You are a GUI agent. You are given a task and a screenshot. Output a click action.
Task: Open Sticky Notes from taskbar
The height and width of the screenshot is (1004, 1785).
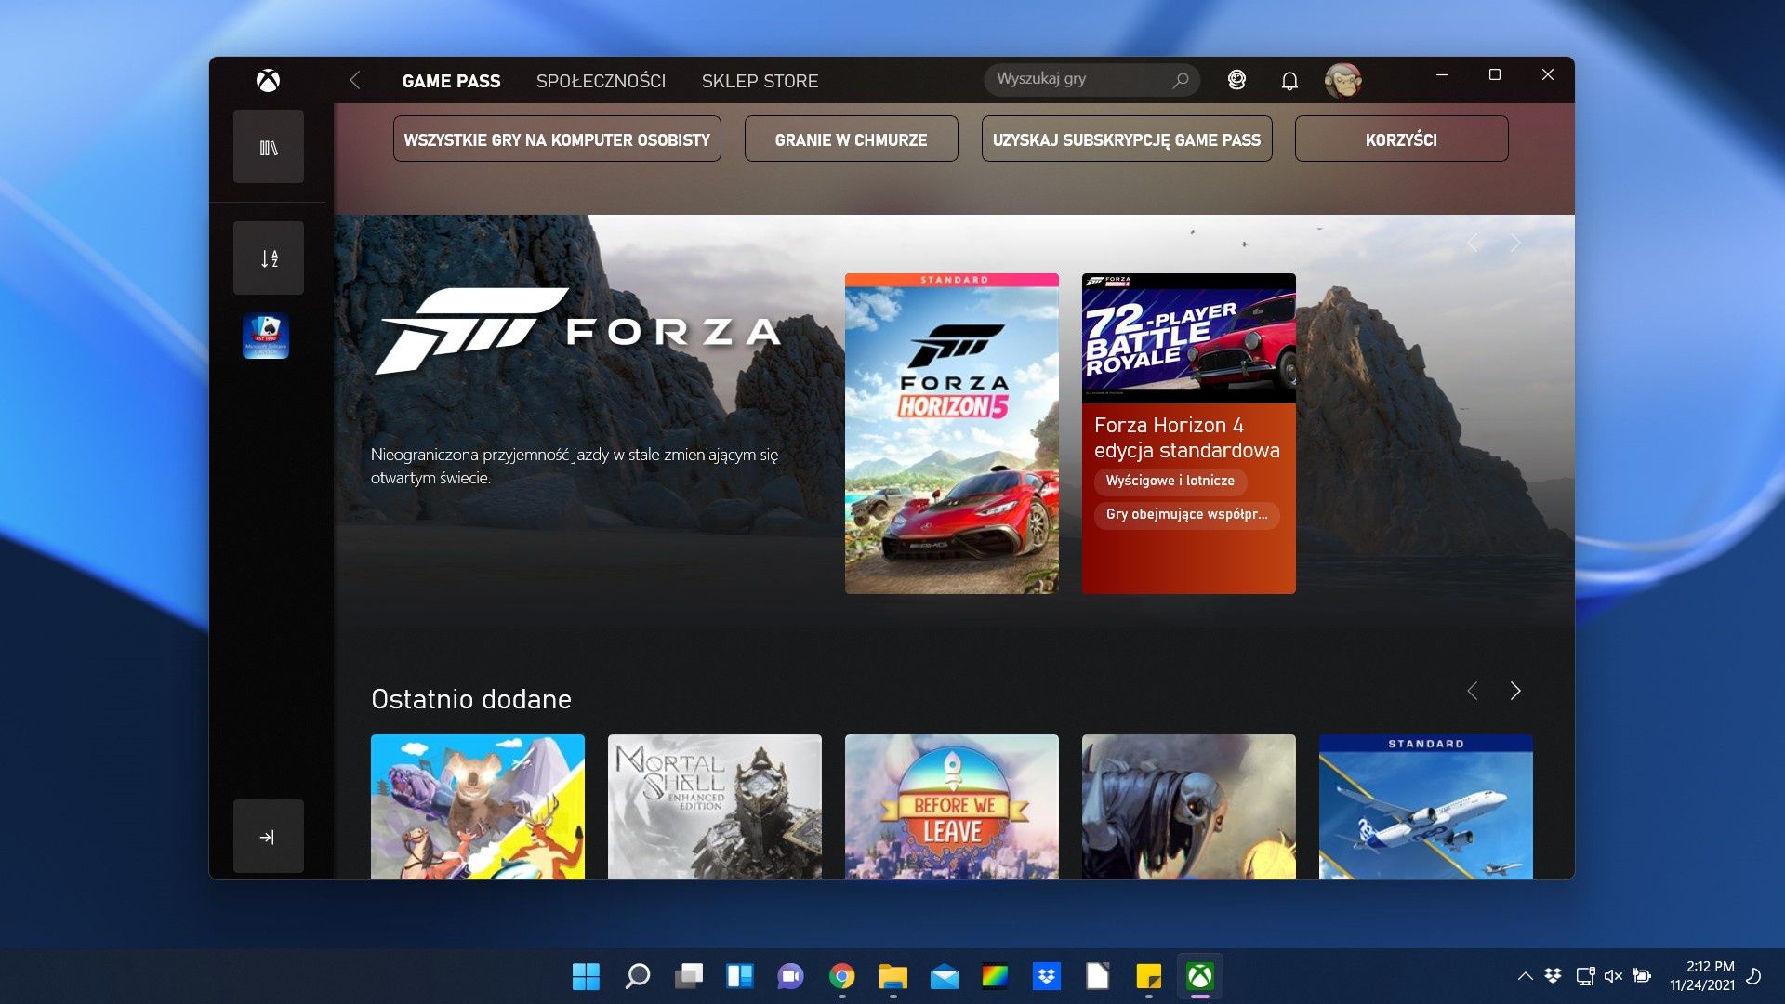[1149, 976]
